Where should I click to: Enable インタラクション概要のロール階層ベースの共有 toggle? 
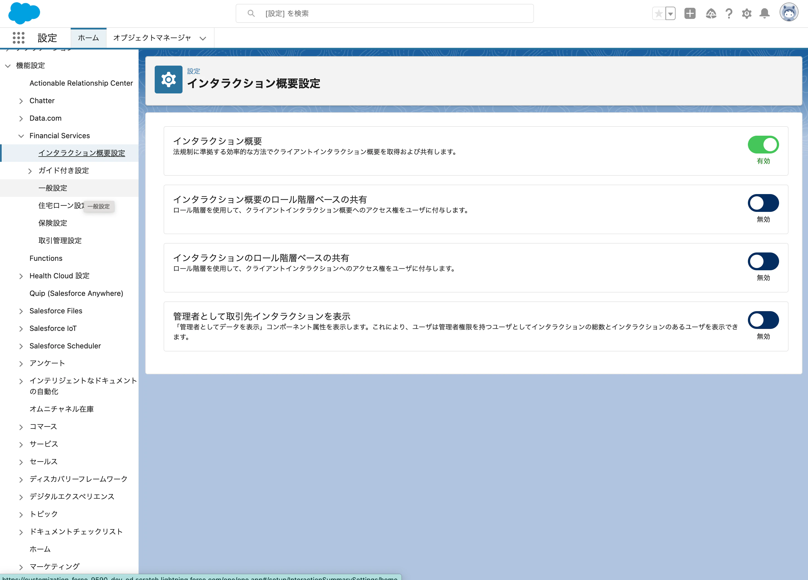point(763,203)
